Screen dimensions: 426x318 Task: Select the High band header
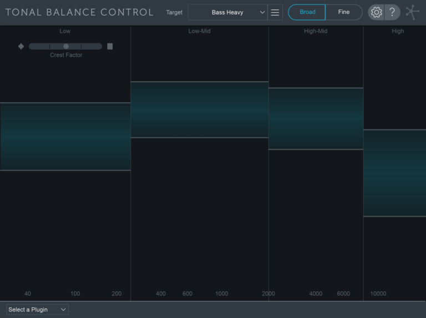[x=398, y=31]
